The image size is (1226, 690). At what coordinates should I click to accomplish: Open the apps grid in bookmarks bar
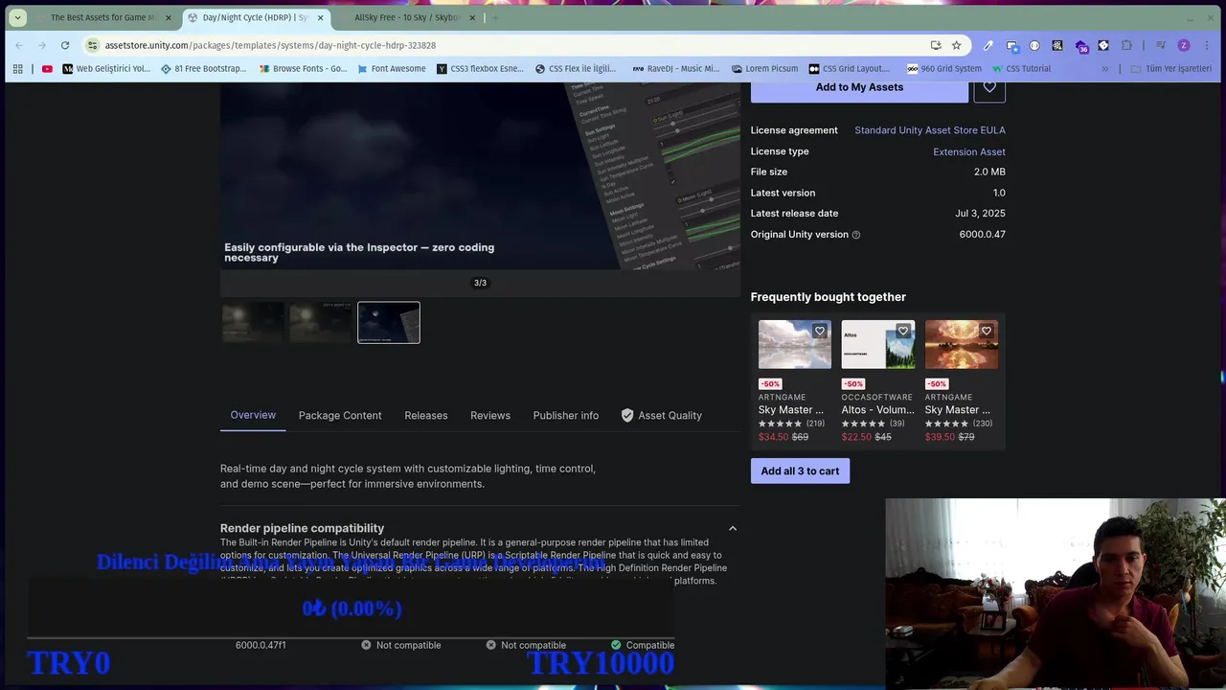tap(18, 69)
